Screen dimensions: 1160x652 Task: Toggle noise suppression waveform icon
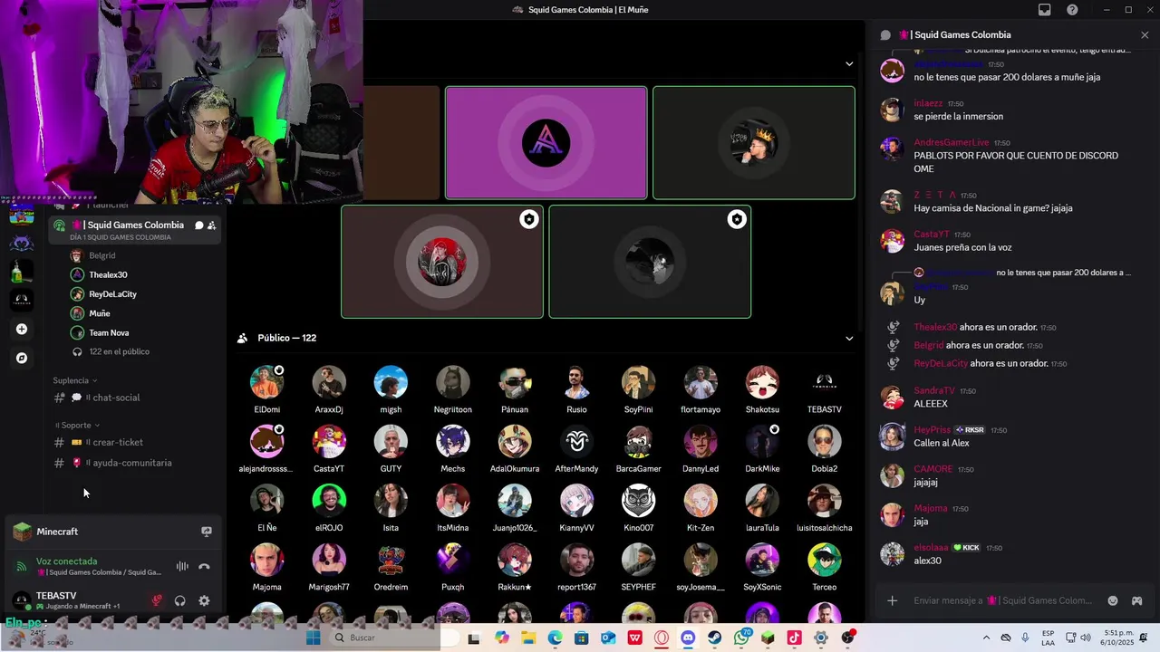point(182,567)
